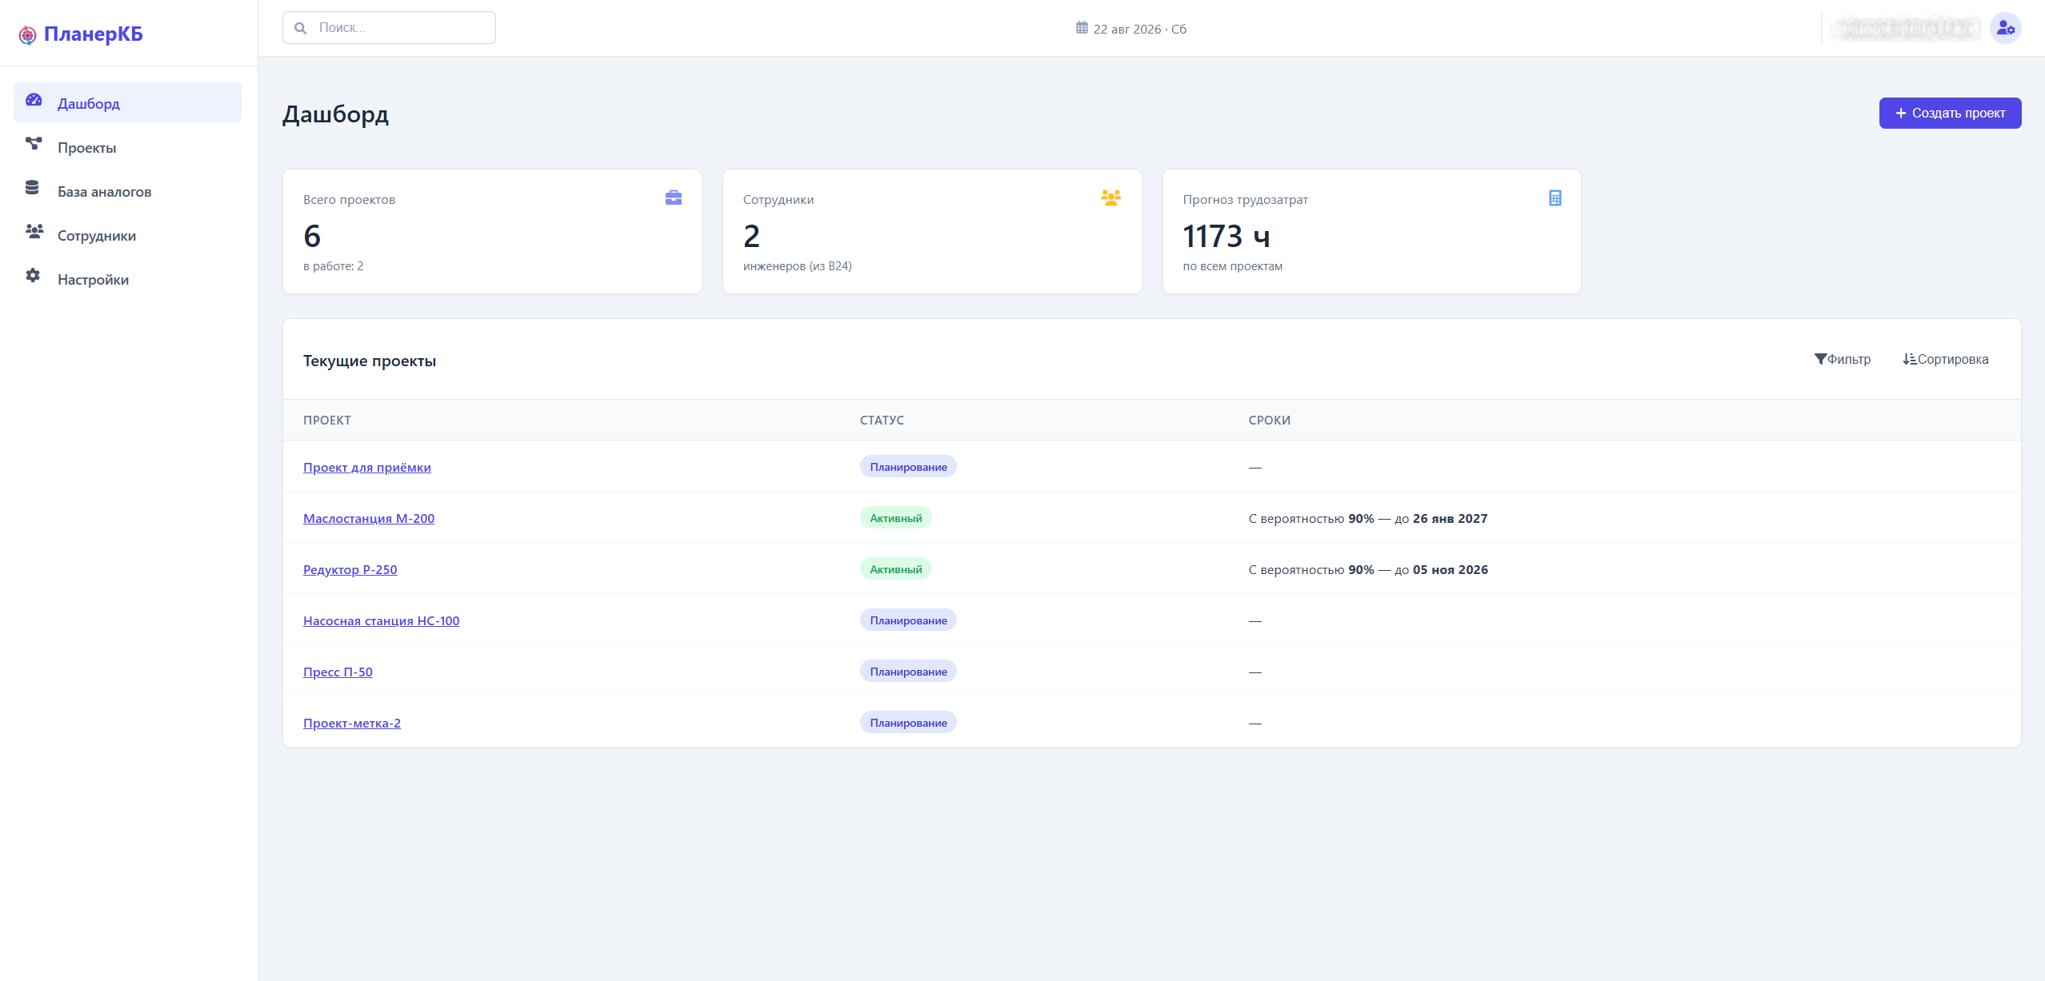The height and width of the screenshot is (981, 2045).
Task: Open the Пресс П-50 project link
Action: coord(338,672)
